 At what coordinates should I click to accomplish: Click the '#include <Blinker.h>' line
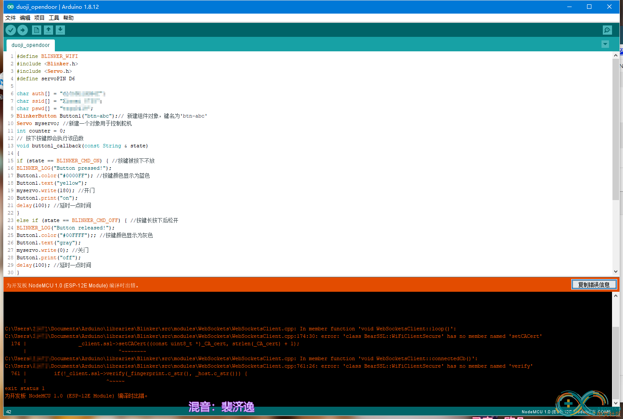(47, 64)
